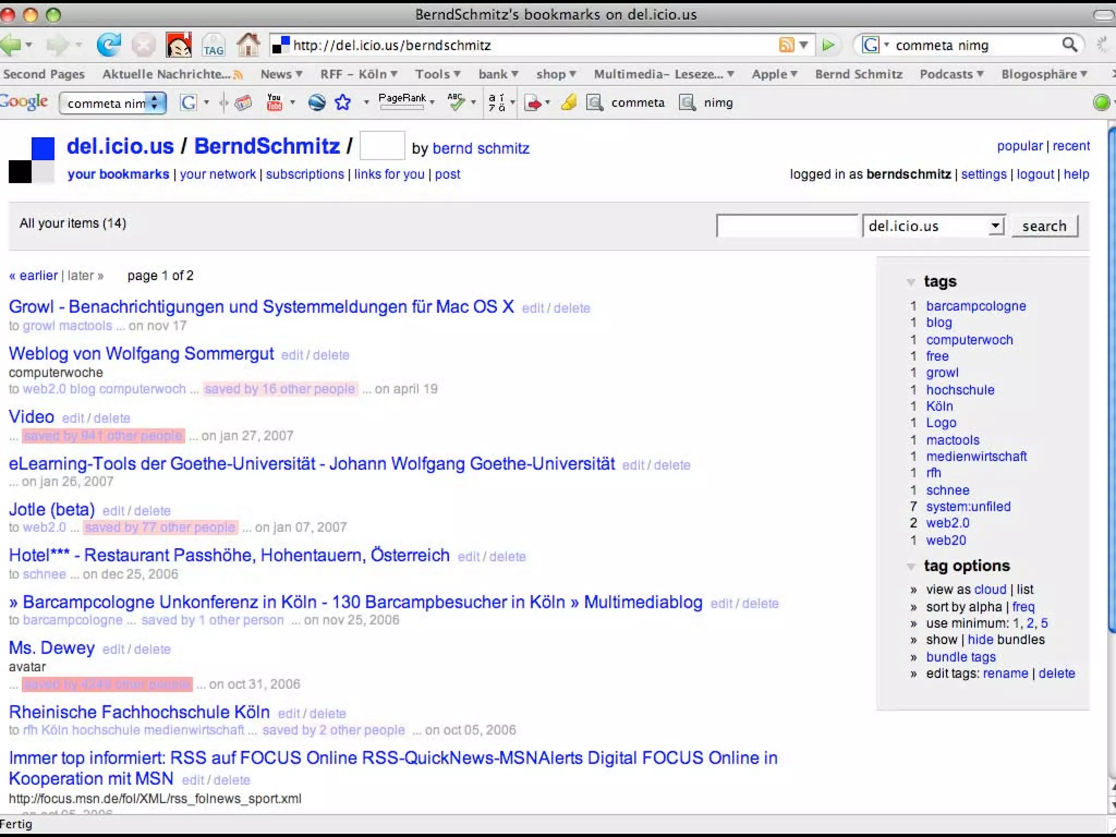Sort tags by freq
This screenshot has width=1116, height=837.
click(1023, 606)
